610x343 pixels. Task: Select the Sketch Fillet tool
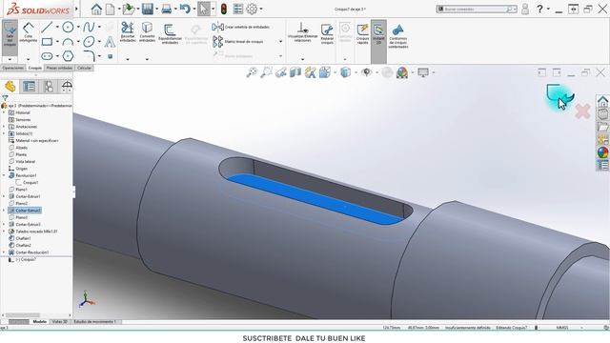(89, 56)
